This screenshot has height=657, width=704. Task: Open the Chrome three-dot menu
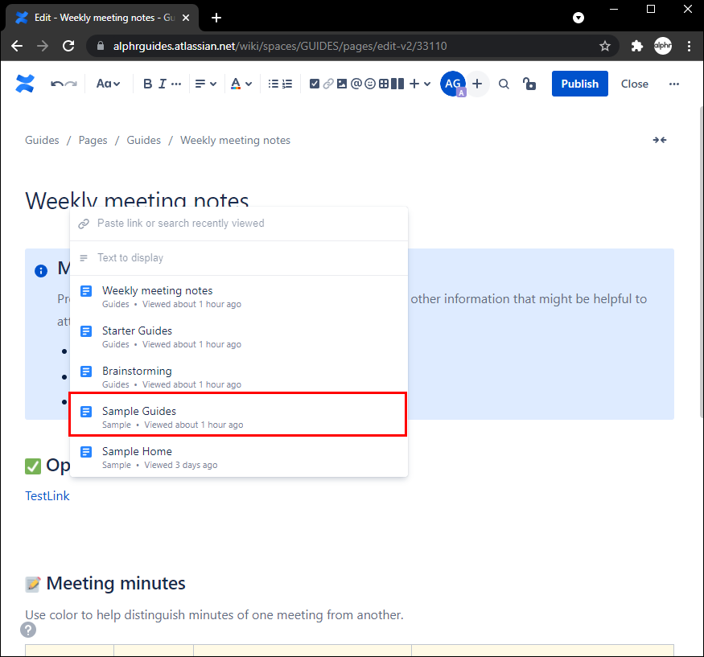coord(689,46)
